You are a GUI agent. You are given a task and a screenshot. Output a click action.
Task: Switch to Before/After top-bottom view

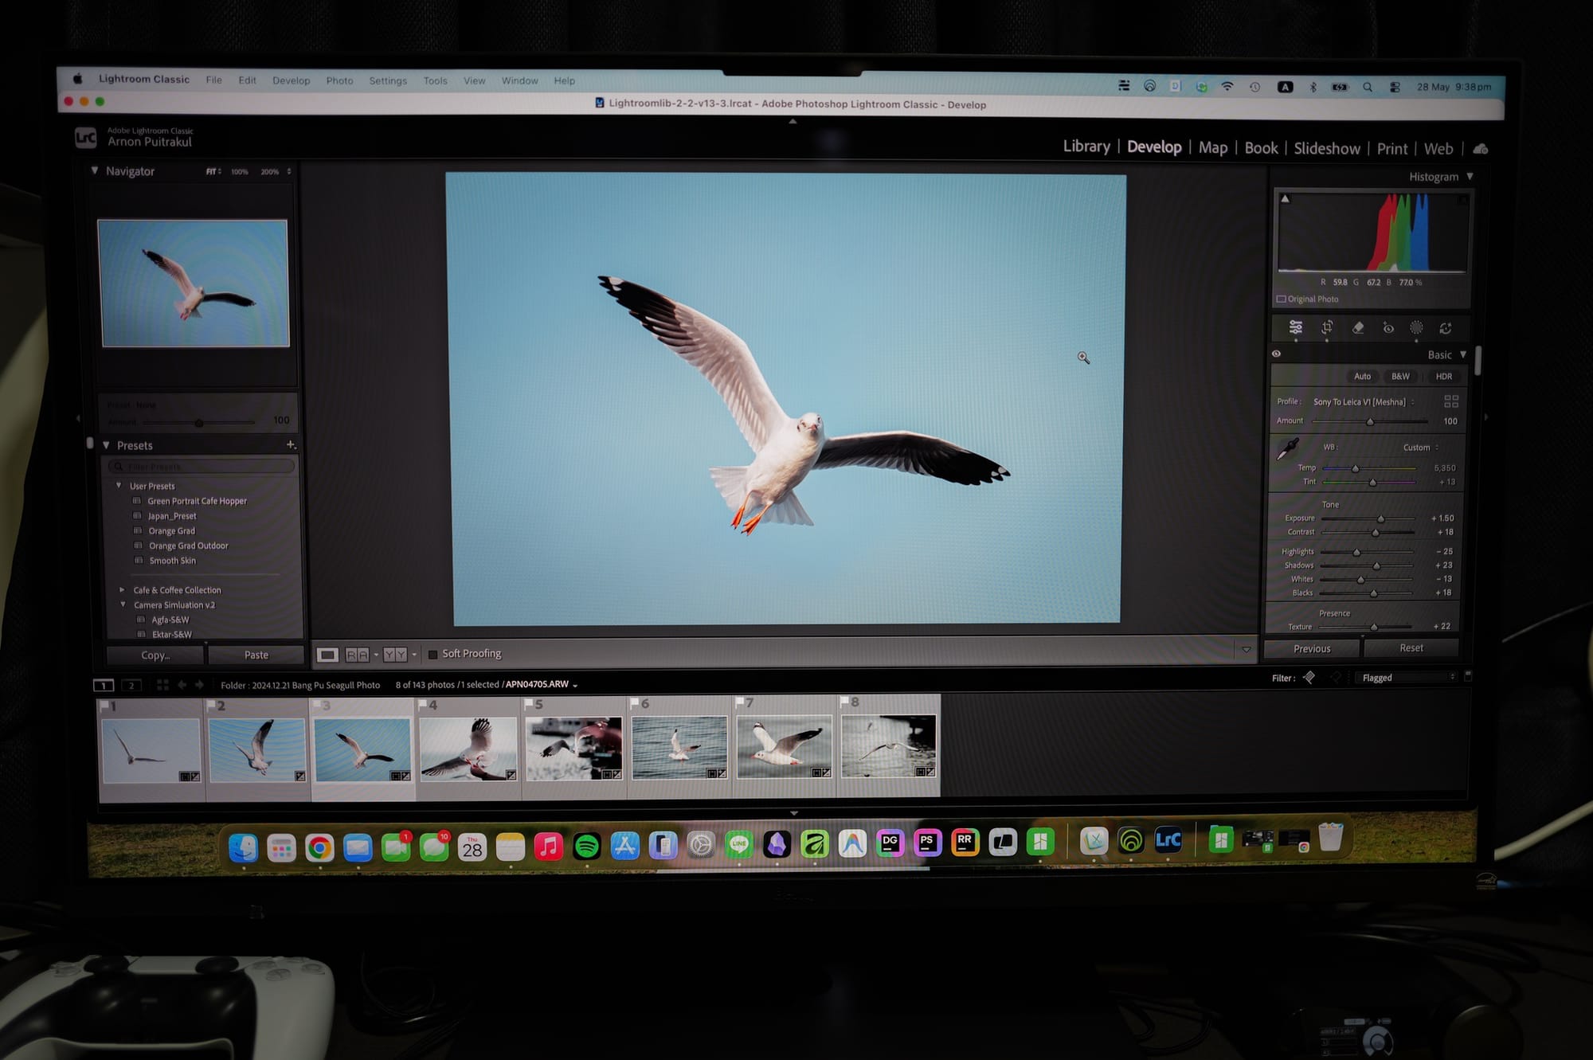tap(395, 655)
